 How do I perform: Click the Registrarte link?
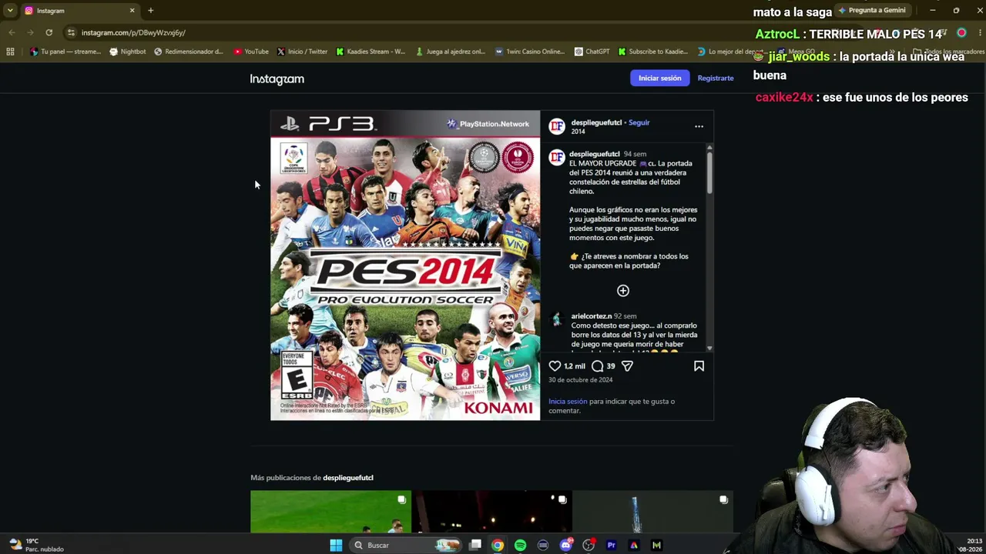pyautogui.click(x=716, y=78)
